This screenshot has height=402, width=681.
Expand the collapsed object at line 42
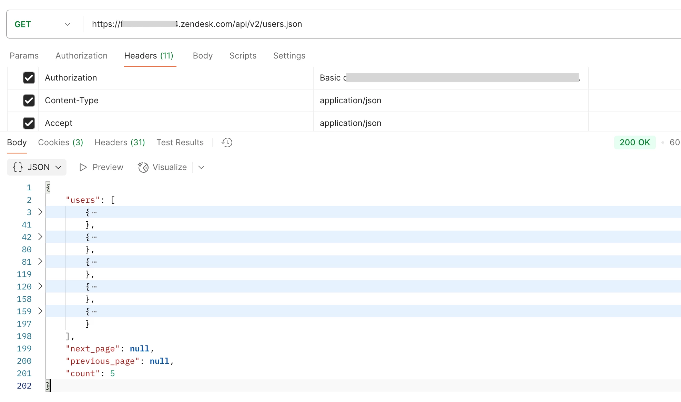pyautogui.click(x=40, y=237)
